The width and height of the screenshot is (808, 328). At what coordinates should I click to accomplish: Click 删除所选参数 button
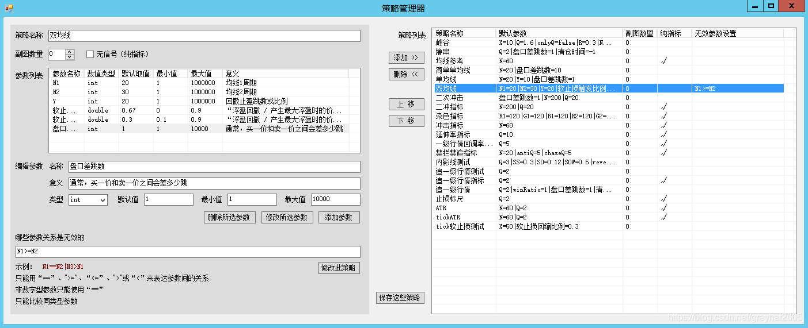230,217
